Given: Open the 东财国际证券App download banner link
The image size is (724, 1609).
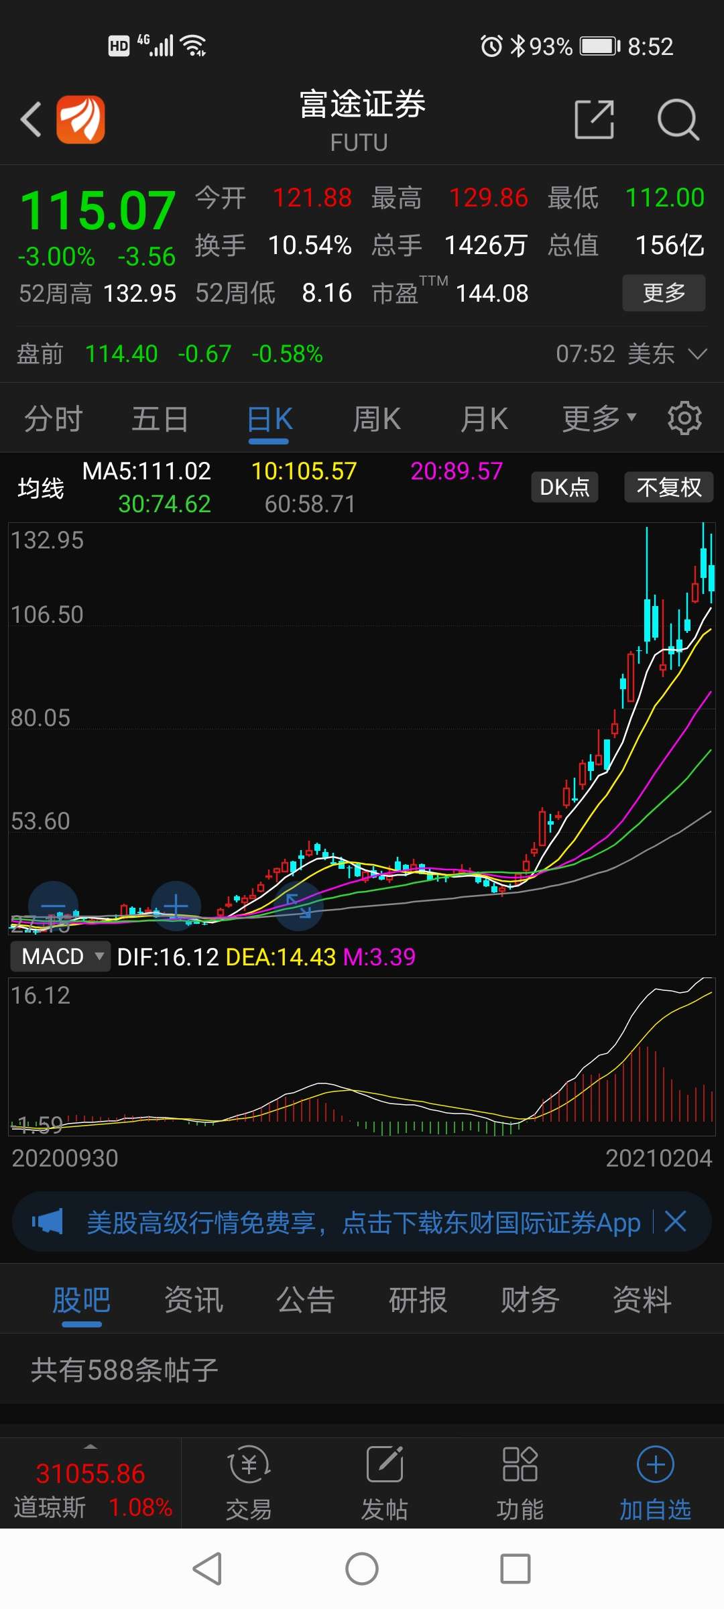Looking at the screenshot, I should [x=363, y=1222].
